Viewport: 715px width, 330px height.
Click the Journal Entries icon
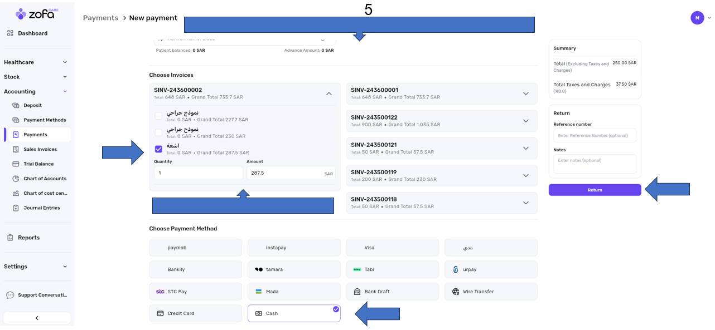(x=16, y=208)
